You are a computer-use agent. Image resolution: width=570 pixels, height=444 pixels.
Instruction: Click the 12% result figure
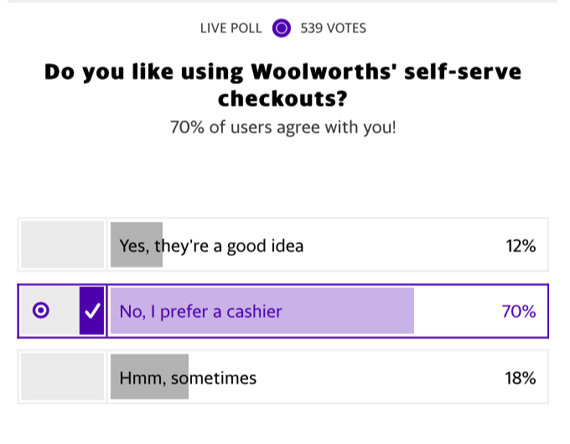click(520, 246)
